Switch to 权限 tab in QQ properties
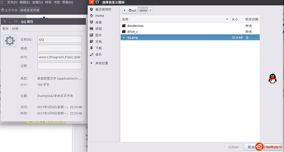The image size is (284, 152). tap(15, 28)
